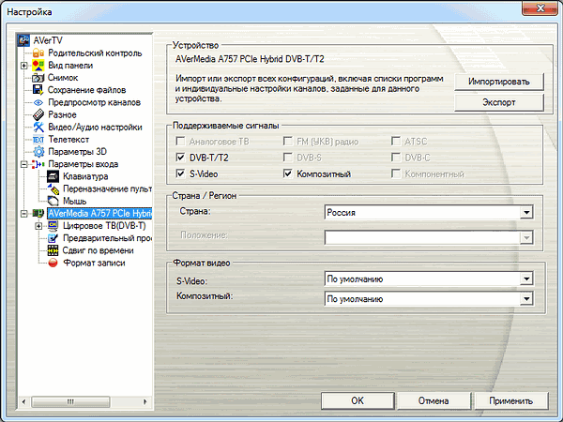
Task: Toggle the DVB-S checkbox
Action: click(x=288, y=158)
